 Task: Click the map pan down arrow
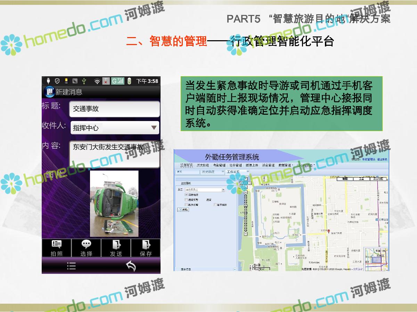tap(246, 187)
